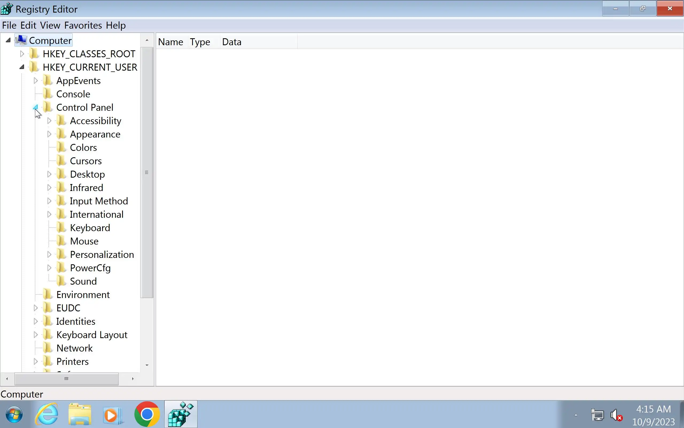Screen dimensions: 684x428
Task: Click the Data column header
Action: click(232, 42)
